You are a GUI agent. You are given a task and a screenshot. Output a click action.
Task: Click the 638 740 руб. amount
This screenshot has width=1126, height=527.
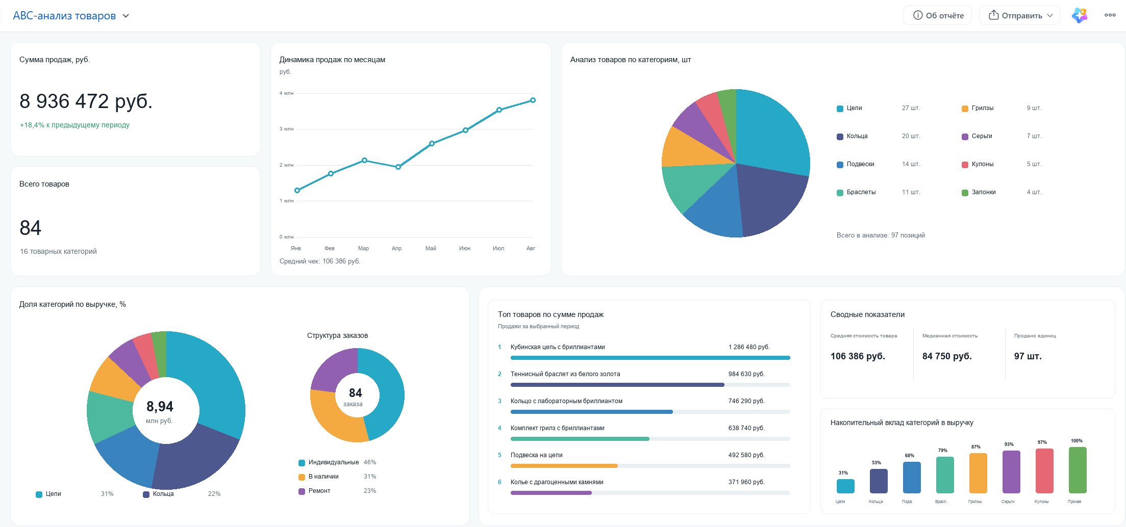pyautogui.click(x=746, y=428)
